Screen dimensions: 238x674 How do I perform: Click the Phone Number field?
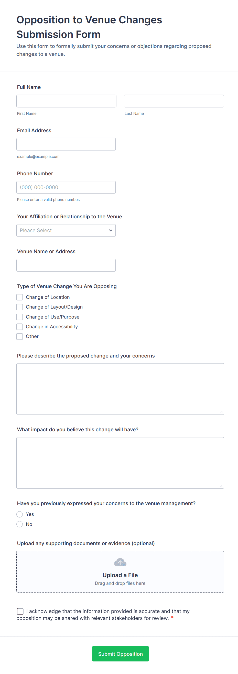66,187
